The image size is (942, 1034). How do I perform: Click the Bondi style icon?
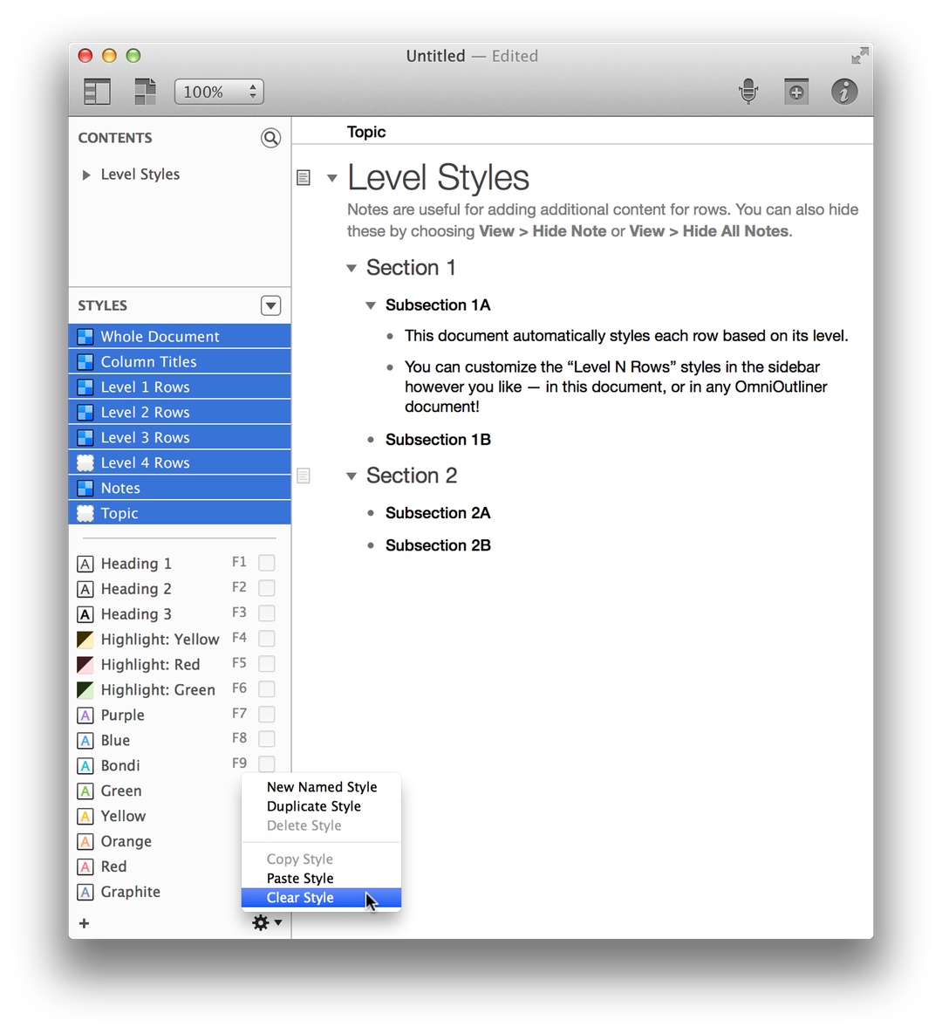coord(85,765)
